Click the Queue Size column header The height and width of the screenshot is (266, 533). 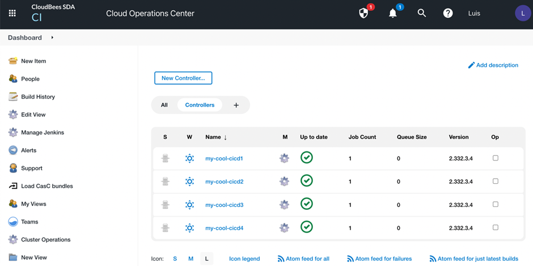click(x=412, y=137)
